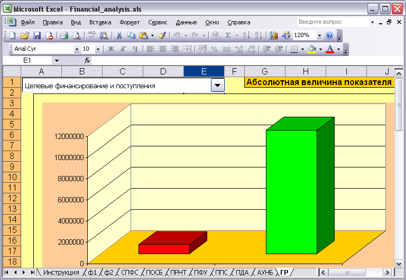Select column header G
Screen dimensions: 406x280
(265, 71)
